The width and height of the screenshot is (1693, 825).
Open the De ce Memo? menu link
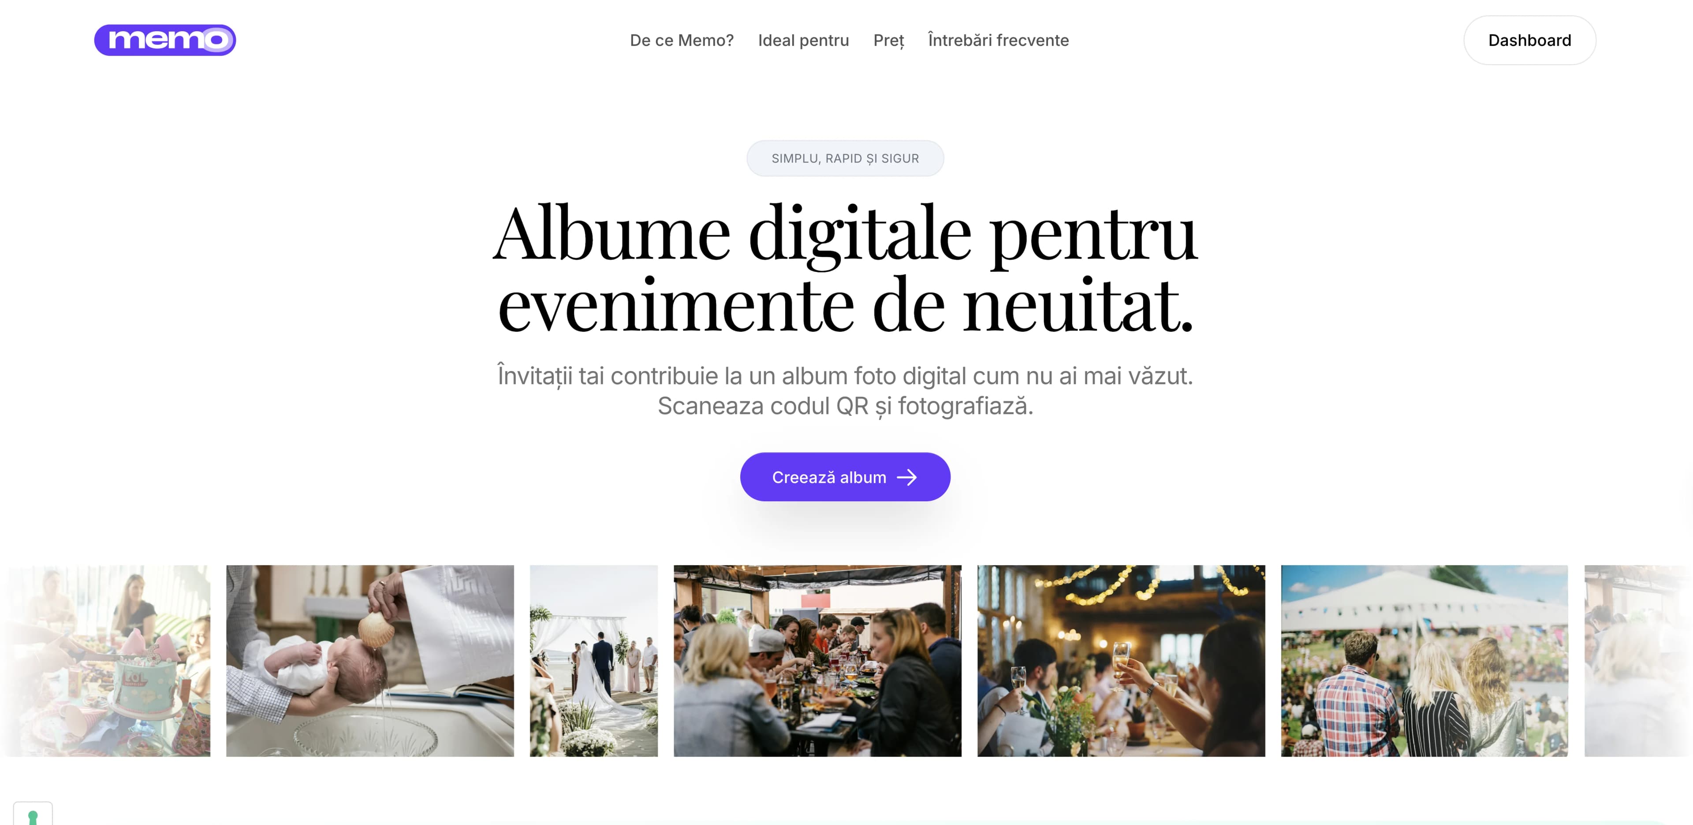click(682, 40)
